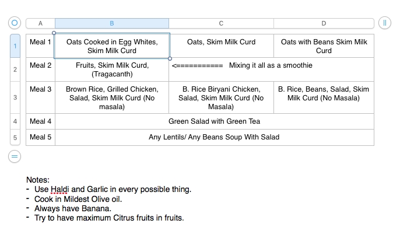The image size is (407, 241).
Task: Select row 5 header
Action: (15, 137)
